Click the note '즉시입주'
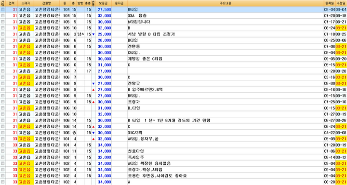 click(x=136, y=158)
